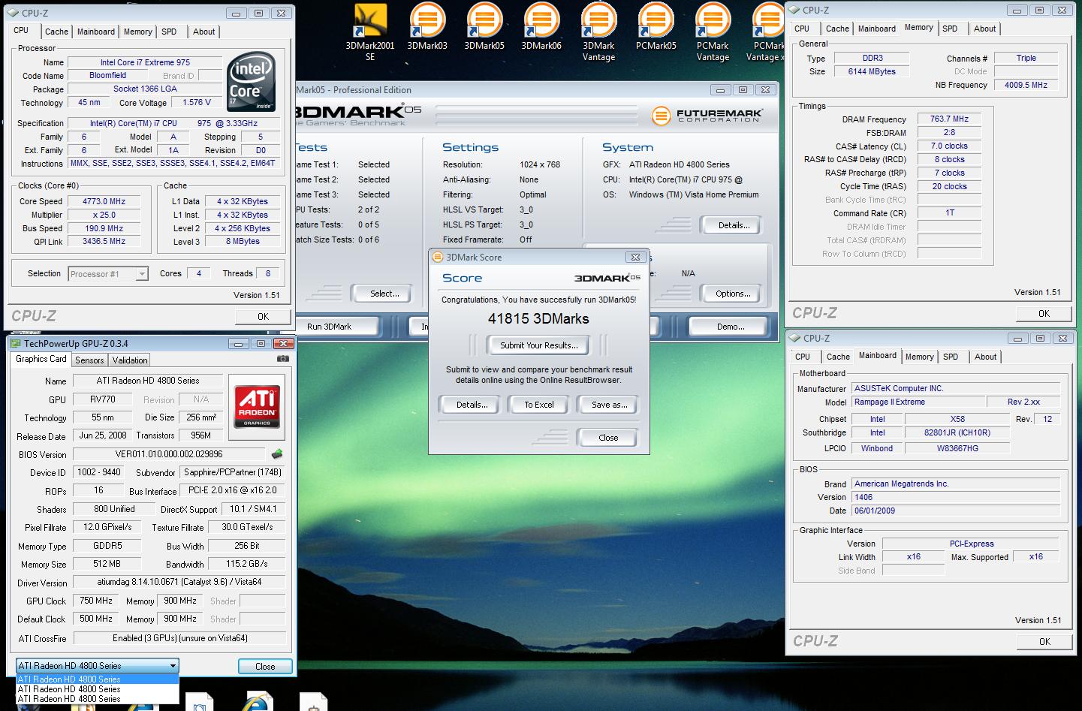Select second ATI Radeon HD 4800 list entry

click(98, 689)
